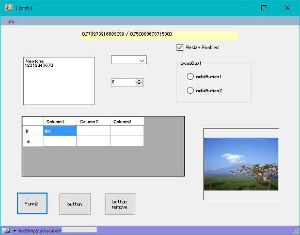
Task: Click inside the Newtone multiline text box
Action: click(59, 81)
